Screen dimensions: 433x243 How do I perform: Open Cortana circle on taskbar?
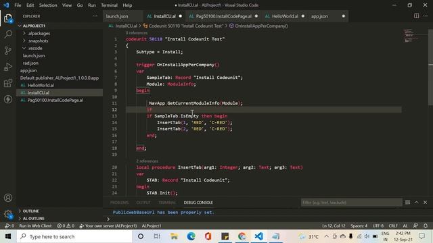(x=141, y=236)
